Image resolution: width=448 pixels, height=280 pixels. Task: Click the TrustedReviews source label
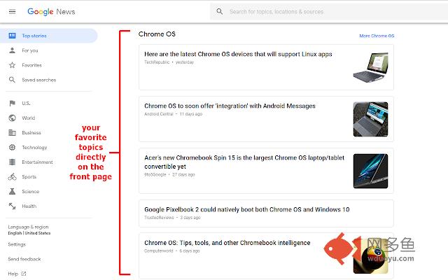[x=159, y=218]
